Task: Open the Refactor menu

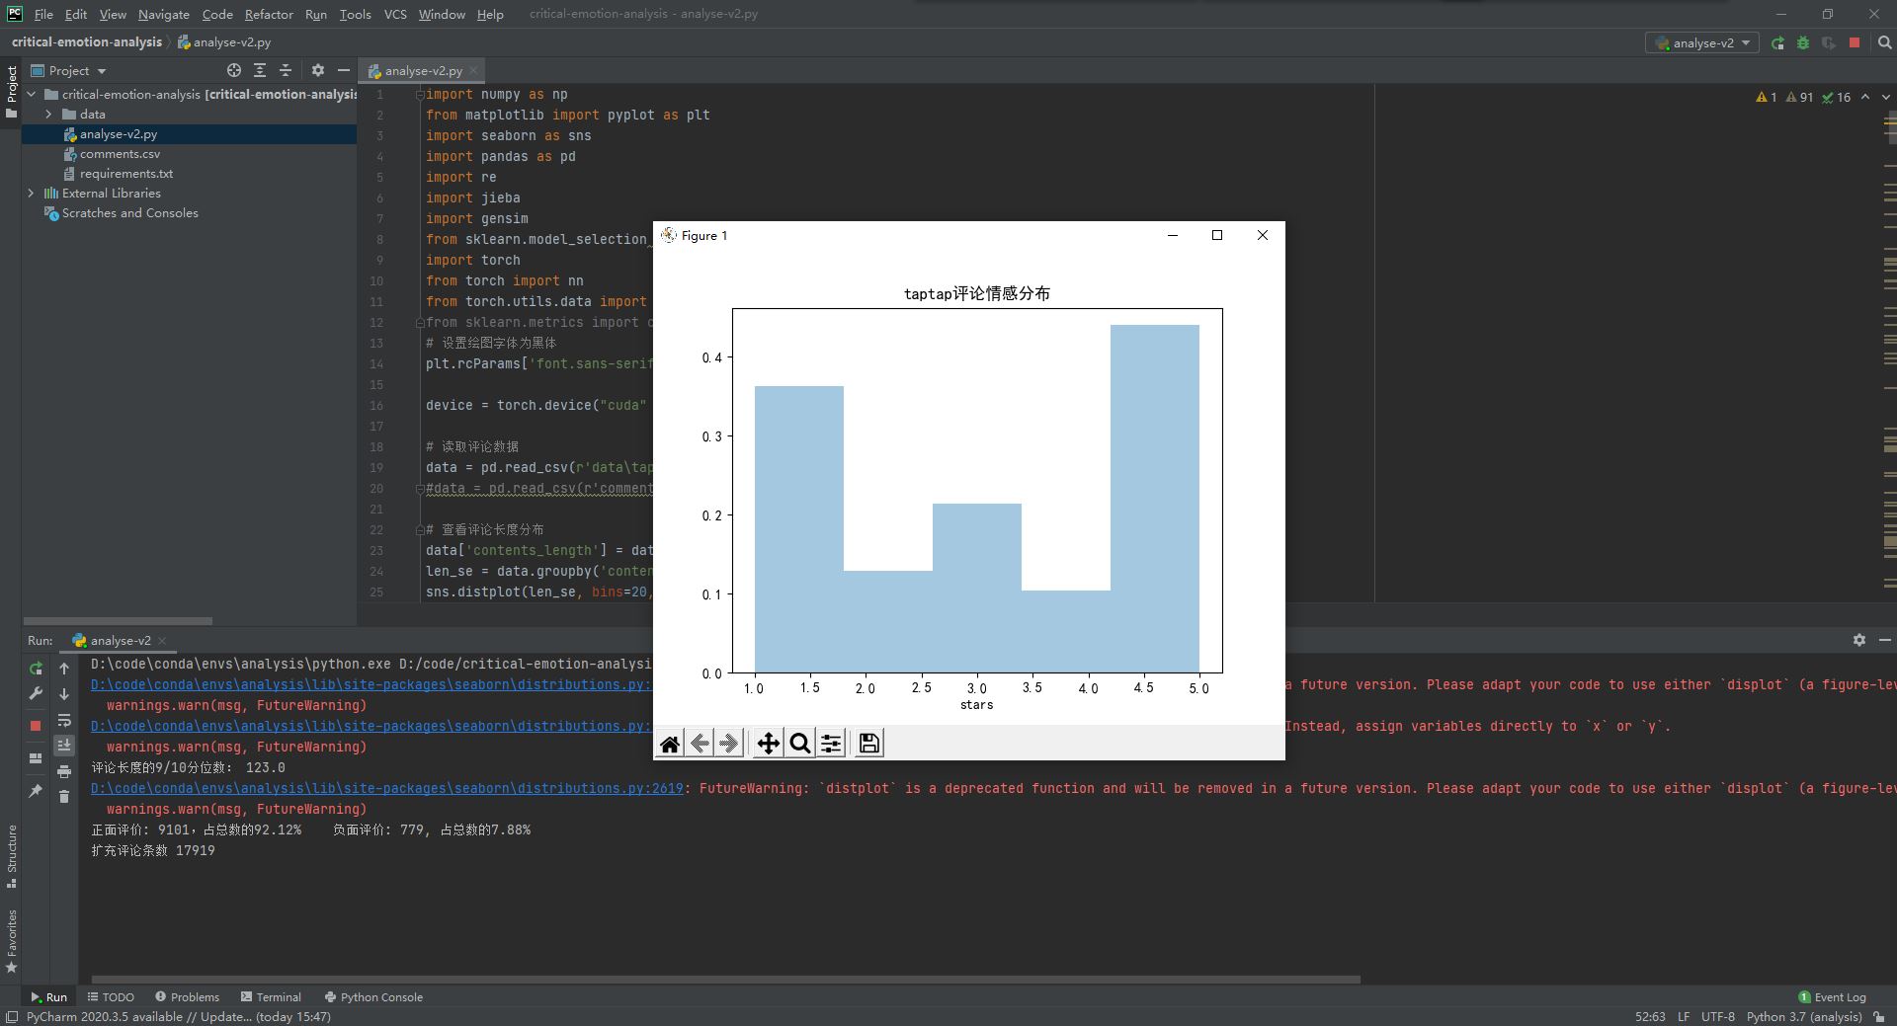Action: pos(269,14)
